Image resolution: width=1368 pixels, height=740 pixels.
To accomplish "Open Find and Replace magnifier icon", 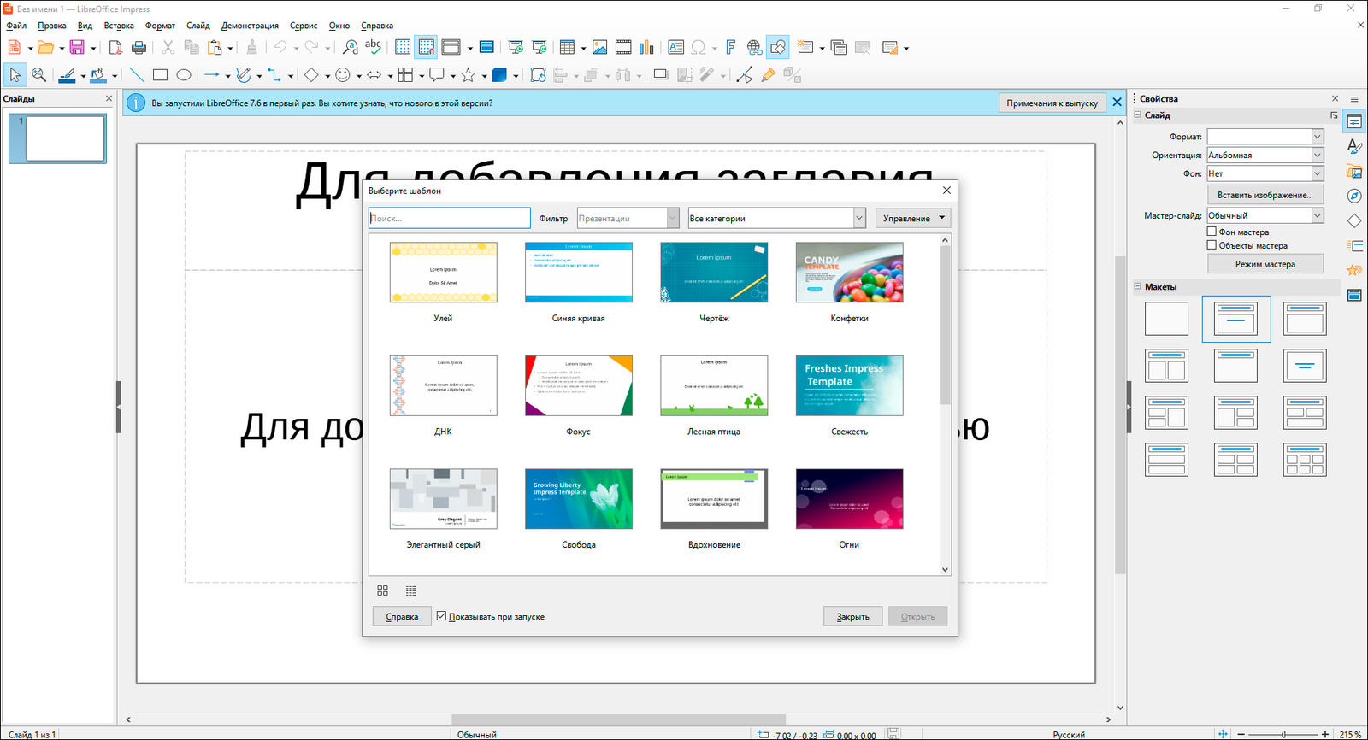I will click(350, 48).
